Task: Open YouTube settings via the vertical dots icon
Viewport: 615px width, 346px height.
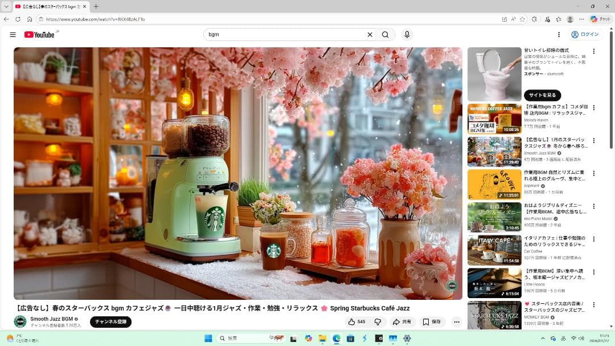Action: point(559,34)
